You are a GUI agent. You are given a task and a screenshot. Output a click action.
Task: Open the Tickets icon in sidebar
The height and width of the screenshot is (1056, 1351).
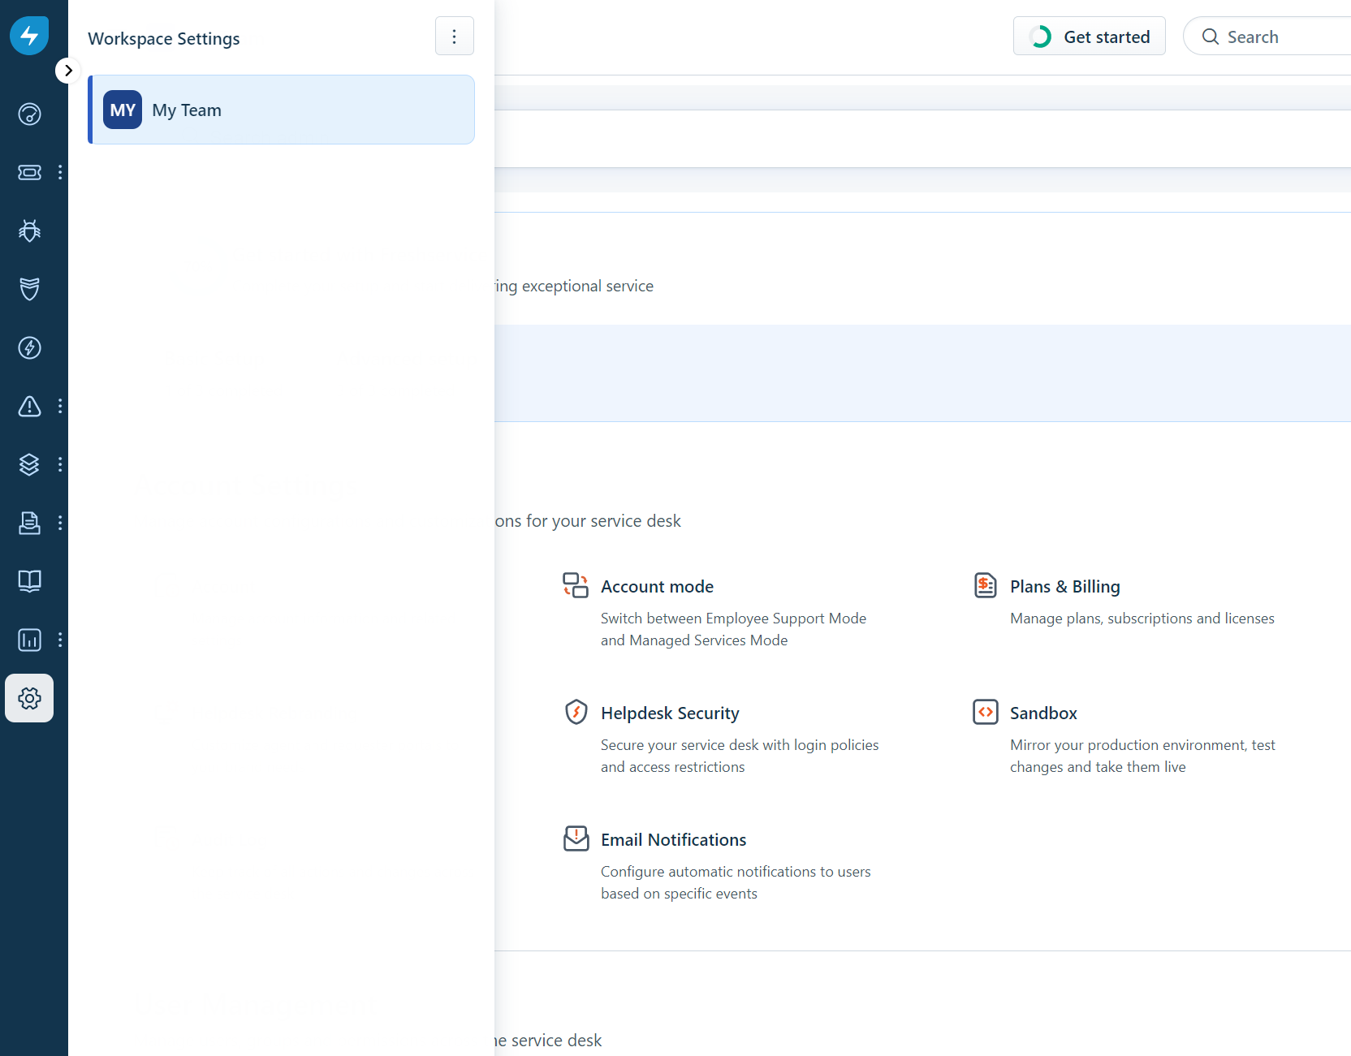click(29, 172)
